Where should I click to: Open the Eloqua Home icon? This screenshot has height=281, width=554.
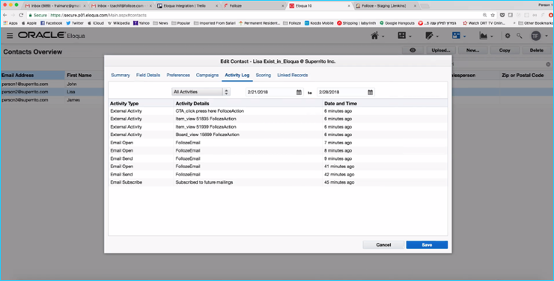(x=374, y=36)
